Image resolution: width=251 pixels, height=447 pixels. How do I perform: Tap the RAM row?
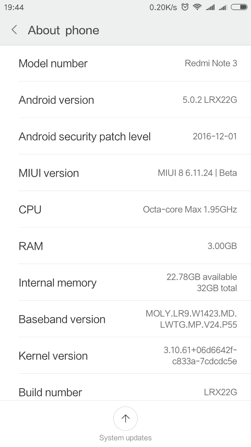point(125,246)
